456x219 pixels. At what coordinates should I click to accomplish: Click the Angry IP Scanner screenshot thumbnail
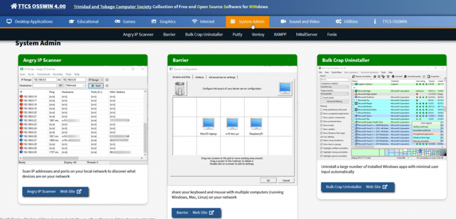83,115
